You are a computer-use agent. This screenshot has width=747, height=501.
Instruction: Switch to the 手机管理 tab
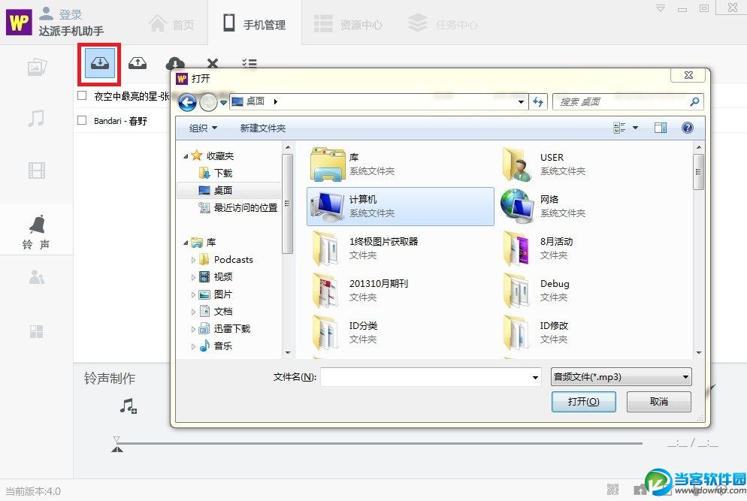255,23
